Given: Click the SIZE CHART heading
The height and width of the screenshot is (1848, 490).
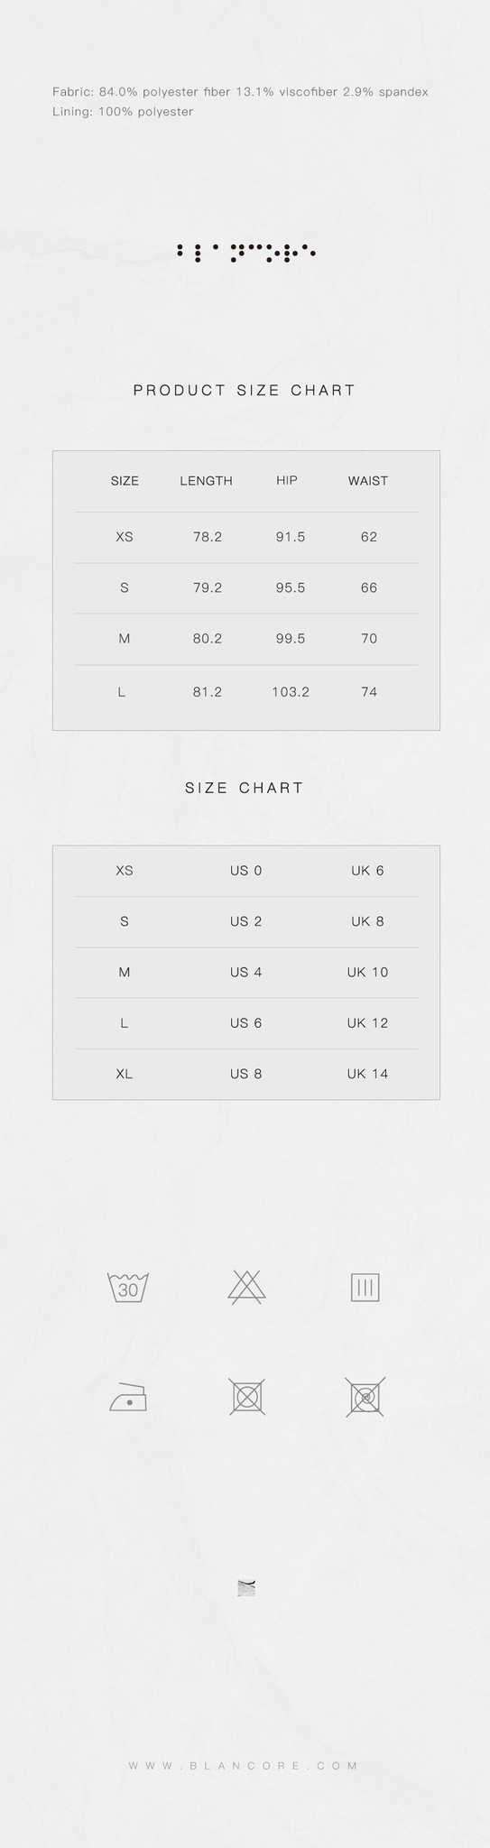Looking at the screenshot, I should tap(245, 787).
